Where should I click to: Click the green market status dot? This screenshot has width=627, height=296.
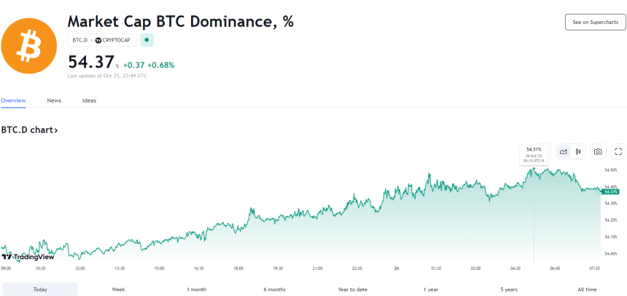point(147,40)
